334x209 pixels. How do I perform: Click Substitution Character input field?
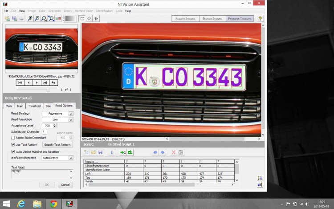coord(45,131)
